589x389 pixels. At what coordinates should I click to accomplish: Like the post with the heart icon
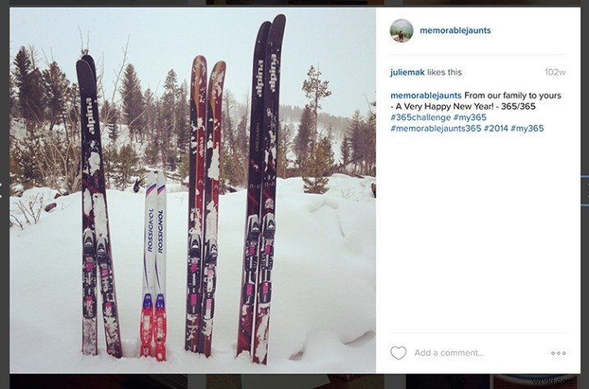click(x=398, y=353)
